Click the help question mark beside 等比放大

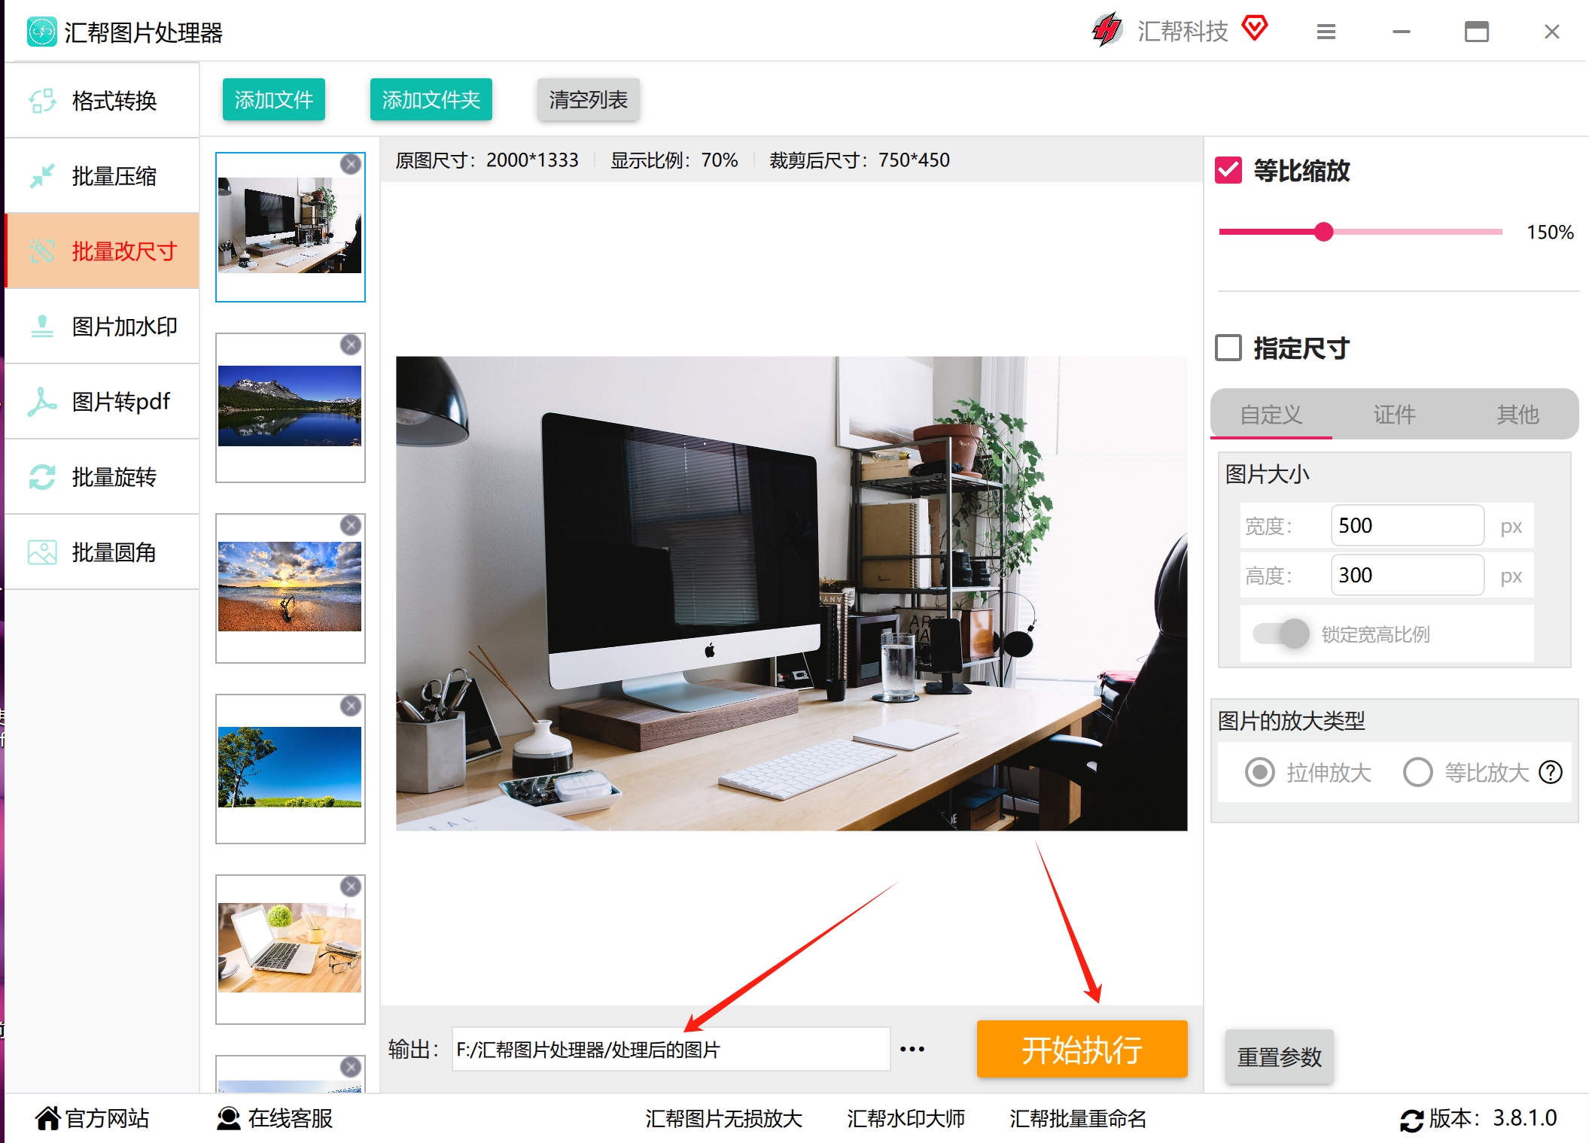pos(1551,772)
